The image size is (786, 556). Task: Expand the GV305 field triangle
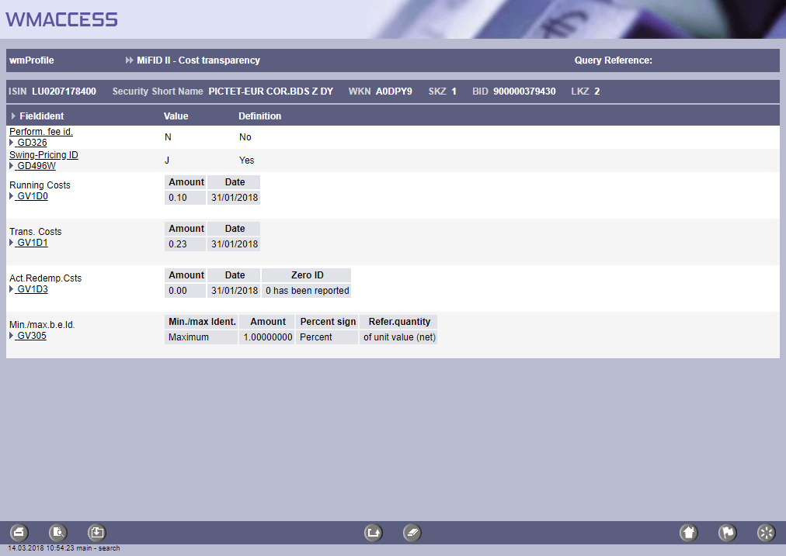[x=12, y=336]
